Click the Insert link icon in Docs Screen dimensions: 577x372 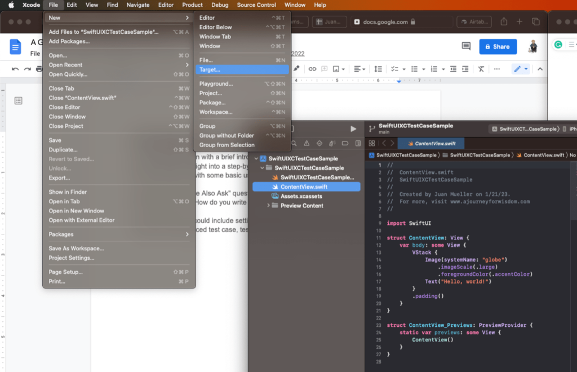click(312, 69)
